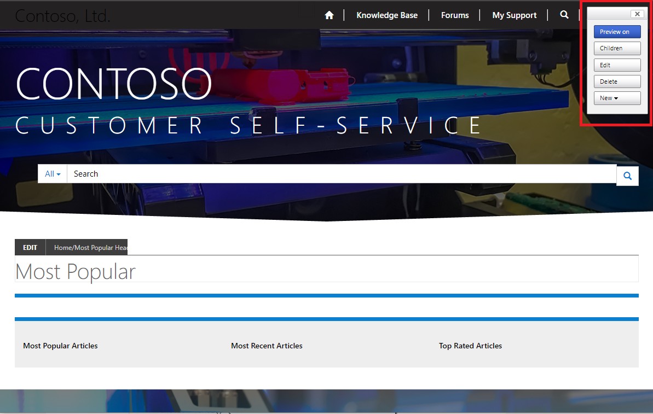Screen dimensions: 653x414
Task: Open the All search filter dropdown
Action: 53,174
